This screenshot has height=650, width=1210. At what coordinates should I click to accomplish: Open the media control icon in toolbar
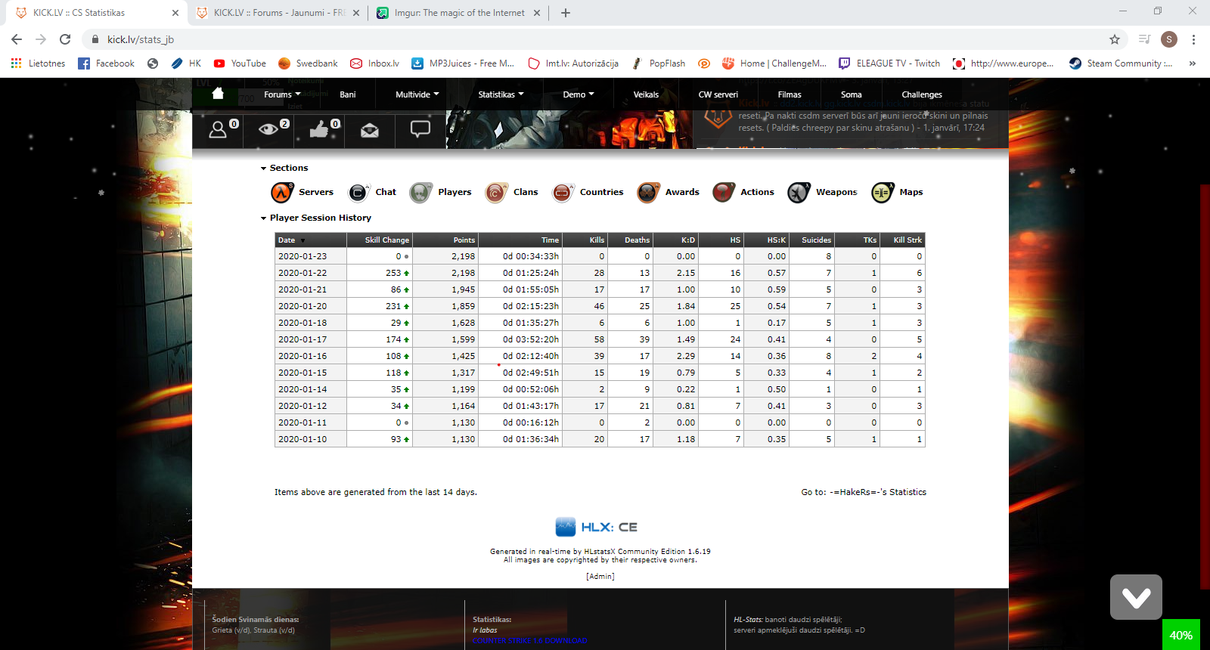(x=1144, y=39)
